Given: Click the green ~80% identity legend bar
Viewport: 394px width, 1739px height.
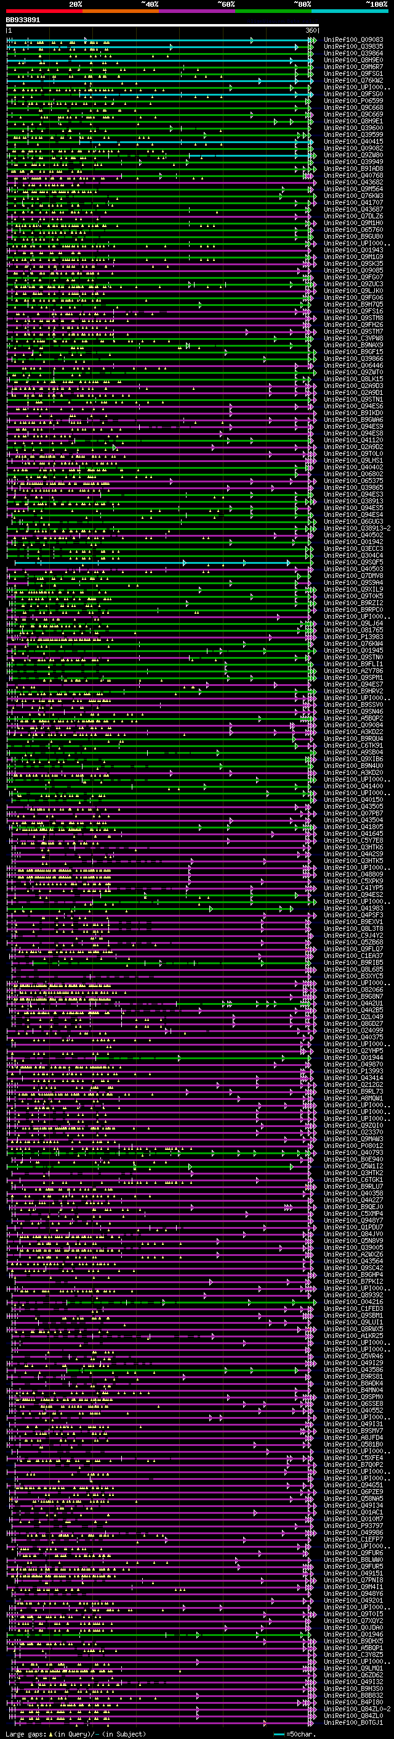Looking at the screenshot, I should click(x=273, y=11).
